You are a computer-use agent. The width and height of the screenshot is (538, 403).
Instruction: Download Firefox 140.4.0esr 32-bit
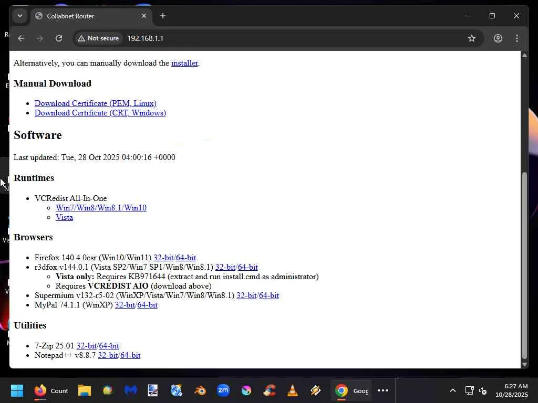point(163,257)
